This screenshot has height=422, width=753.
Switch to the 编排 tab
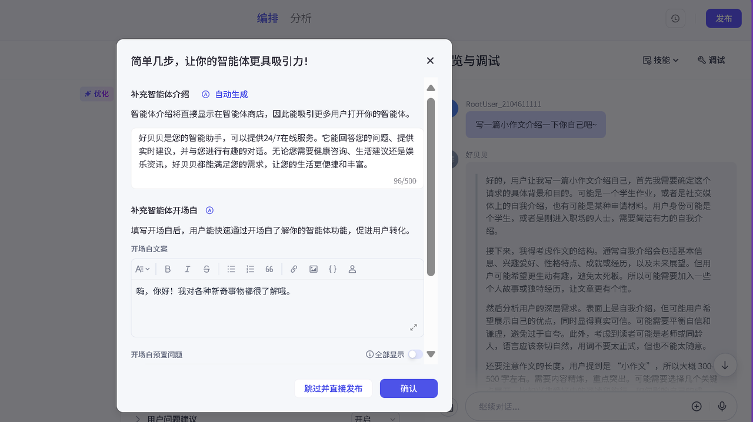click(268, 18)
